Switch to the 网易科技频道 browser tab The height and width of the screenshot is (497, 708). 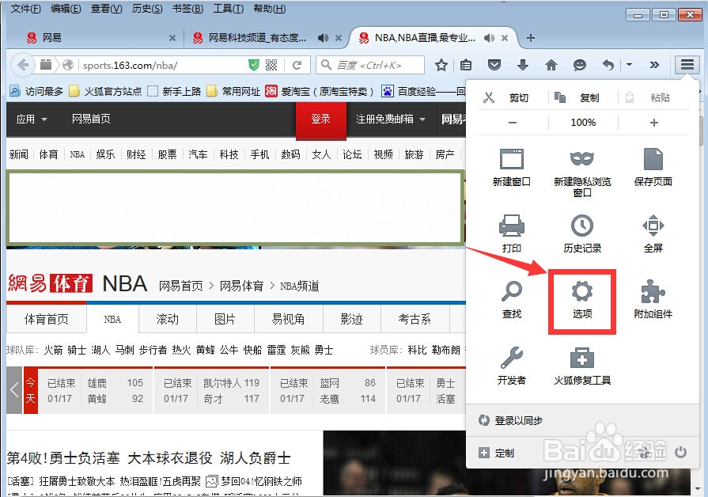[267, 38]
